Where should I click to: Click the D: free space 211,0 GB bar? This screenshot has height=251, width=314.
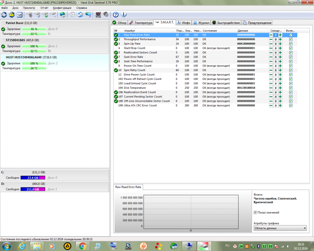(x=33, y=189)
